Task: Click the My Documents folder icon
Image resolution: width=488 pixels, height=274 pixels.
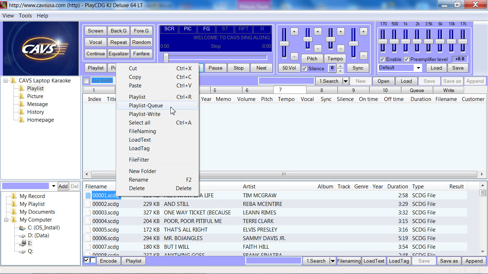Action: 14,212
